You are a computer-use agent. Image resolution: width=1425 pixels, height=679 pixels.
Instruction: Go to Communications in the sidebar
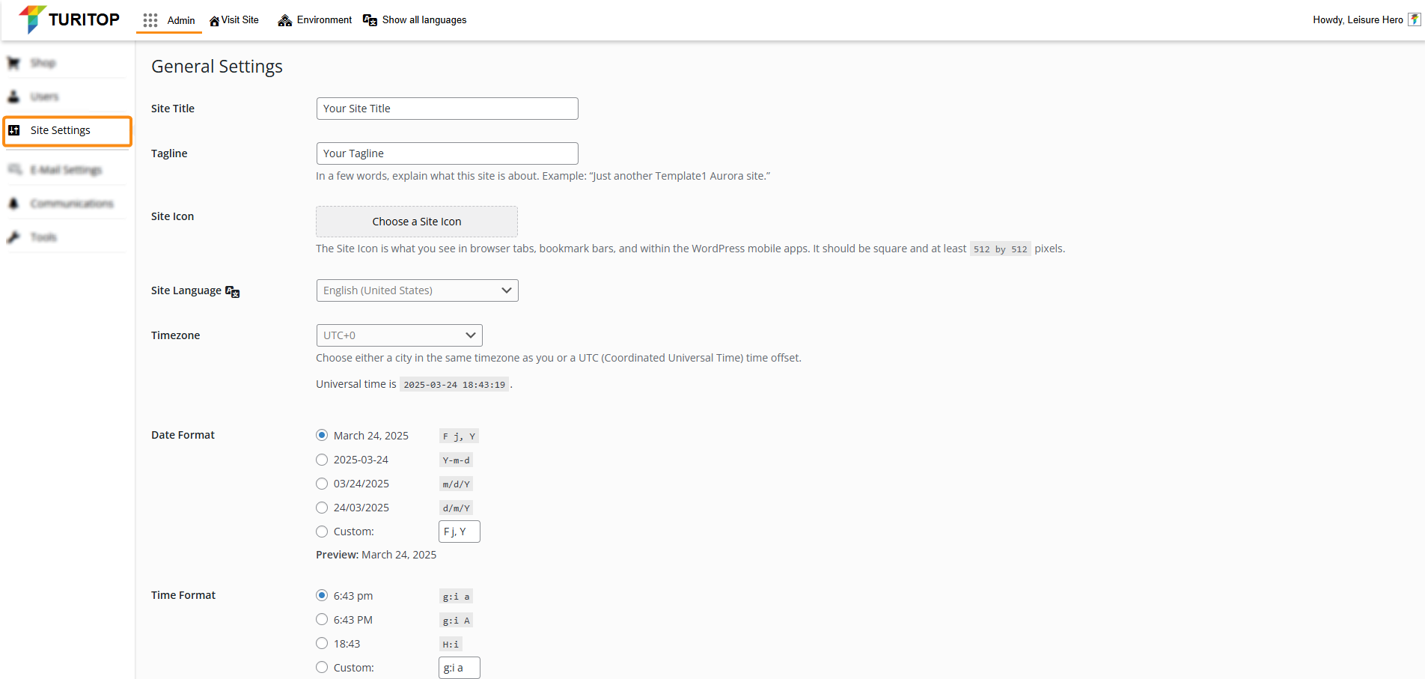[71, 204]
